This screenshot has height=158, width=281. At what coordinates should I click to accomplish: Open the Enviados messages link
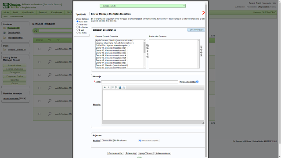(x=14, y=32)
